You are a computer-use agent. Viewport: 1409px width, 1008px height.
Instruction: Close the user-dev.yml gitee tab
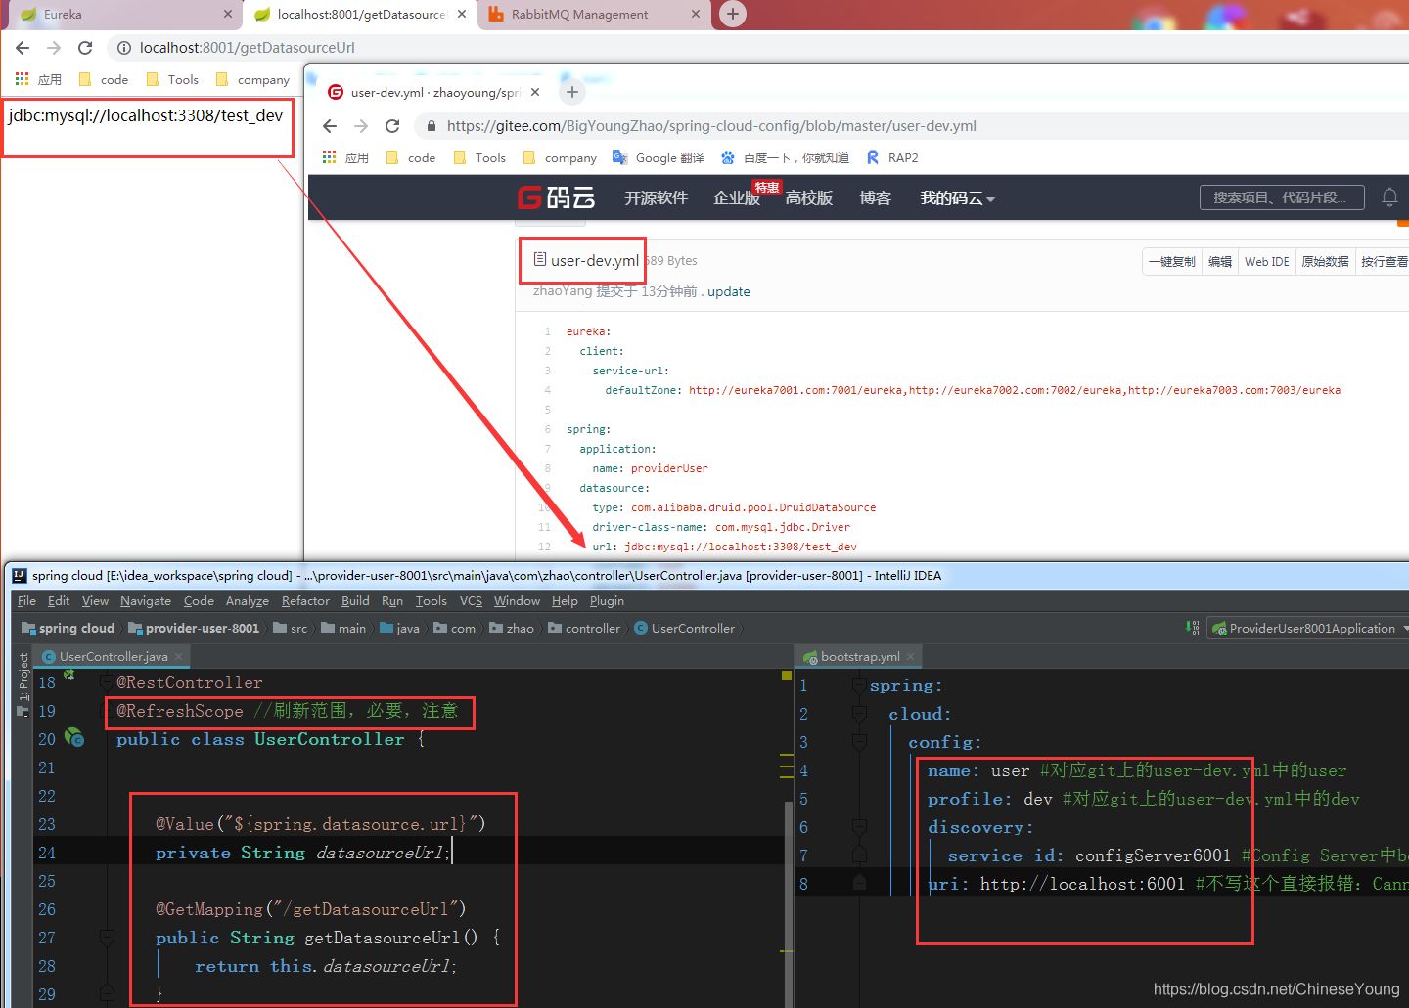click(x=535, y=93)
